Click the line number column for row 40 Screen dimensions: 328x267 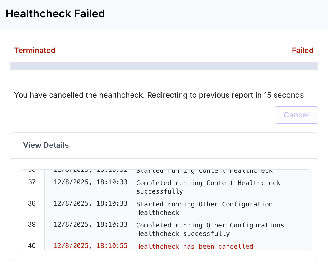pyautogui.click(x=31, y=245)
